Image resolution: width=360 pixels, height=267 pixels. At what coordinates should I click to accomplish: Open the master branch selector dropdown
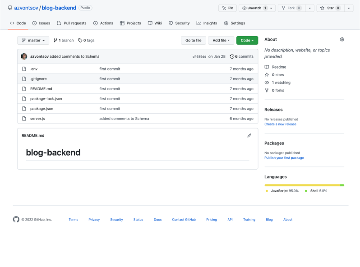[33, 41]
